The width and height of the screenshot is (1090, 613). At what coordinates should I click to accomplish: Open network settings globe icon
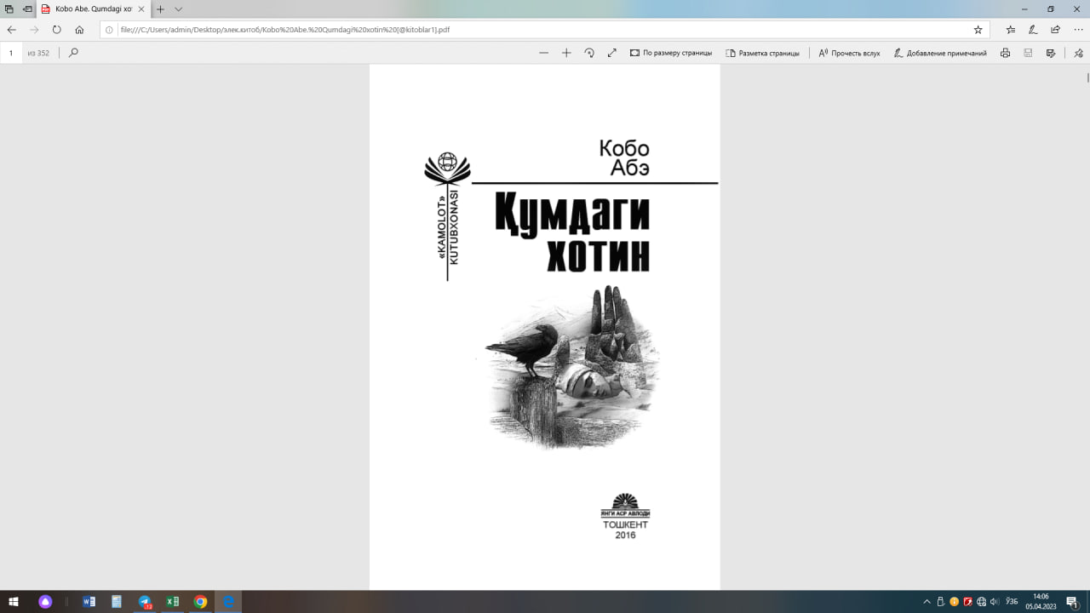pyautogui.click(x=981, y=602)
